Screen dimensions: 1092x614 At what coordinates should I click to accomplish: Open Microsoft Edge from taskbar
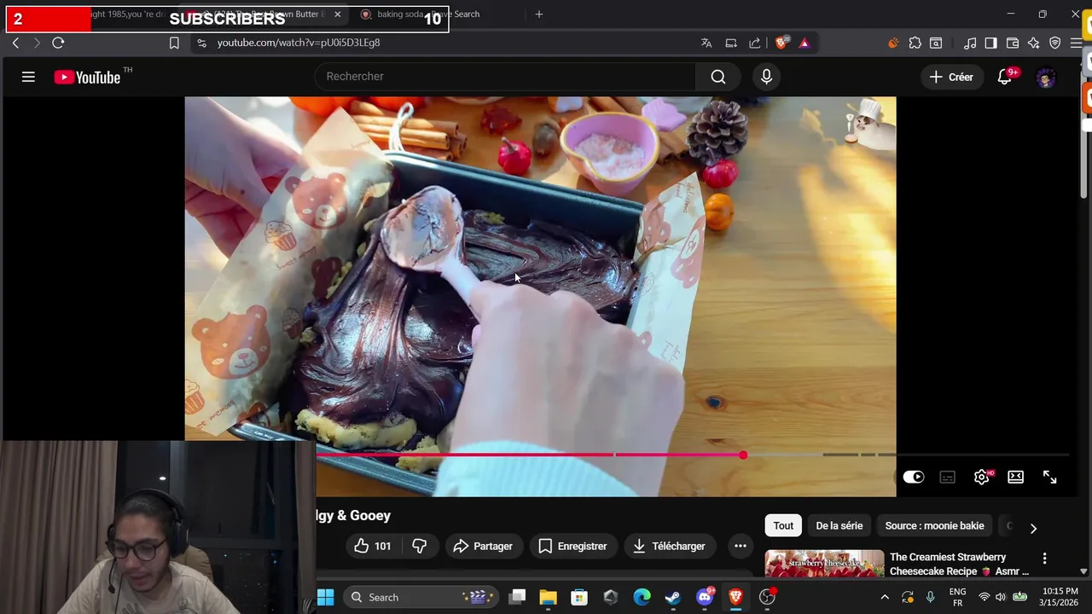click(x=642, y=597)
